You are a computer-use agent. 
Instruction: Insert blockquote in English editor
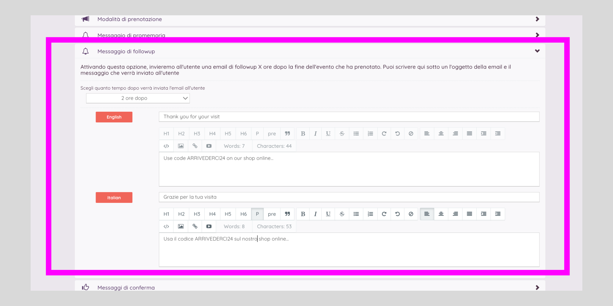287,133
